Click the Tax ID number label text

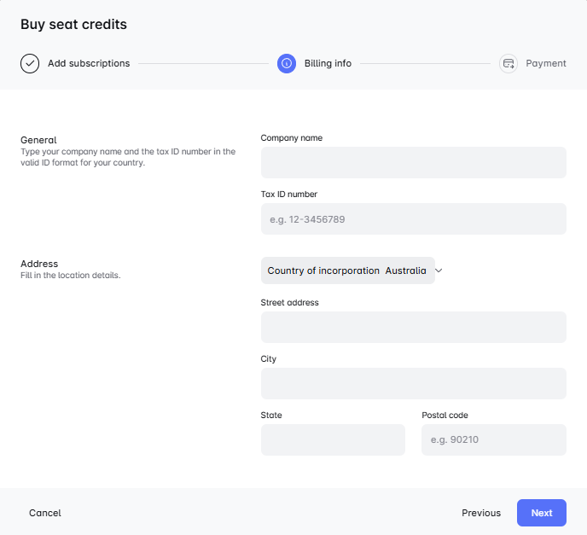tap(289, 194)
